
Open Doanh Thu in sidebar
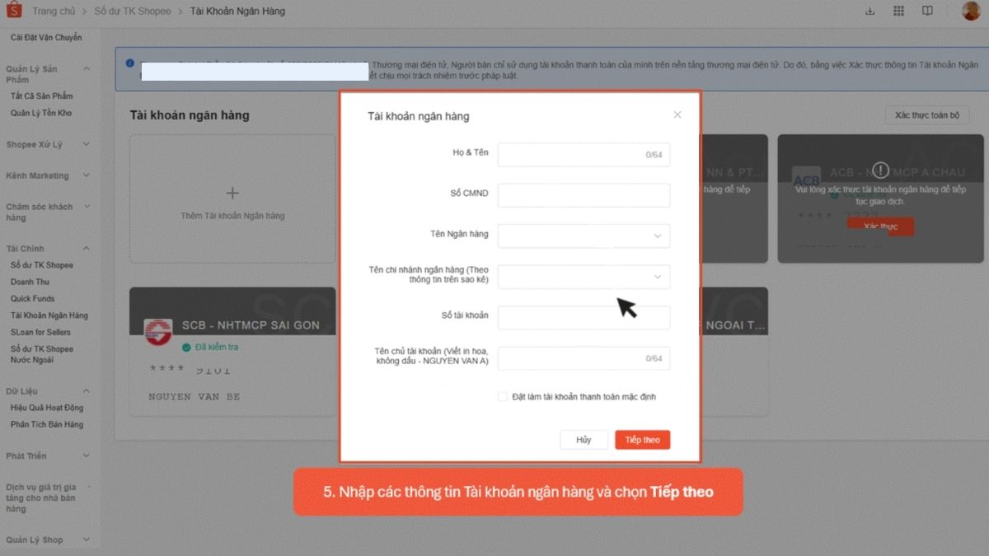[30, 282]
